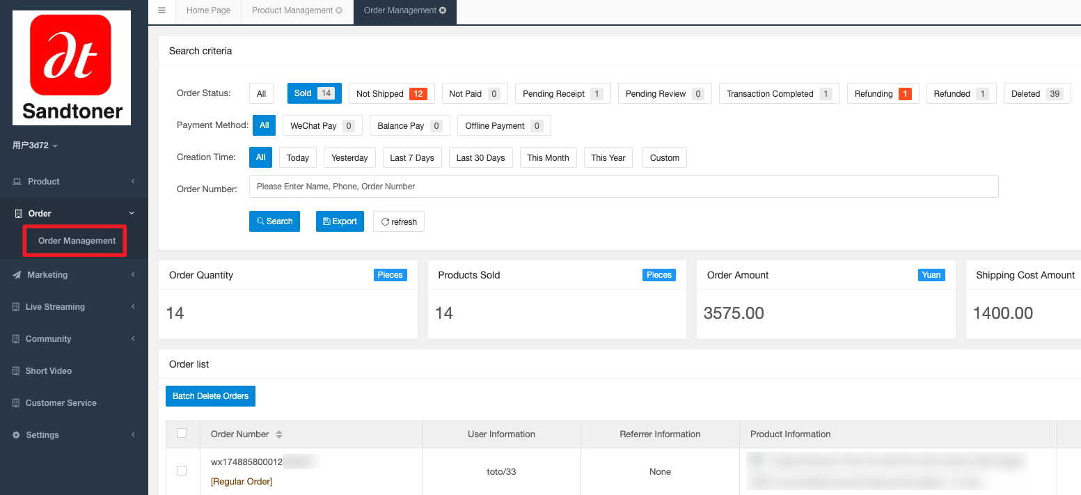Filter by Offline Payment

tap(504, 125)
